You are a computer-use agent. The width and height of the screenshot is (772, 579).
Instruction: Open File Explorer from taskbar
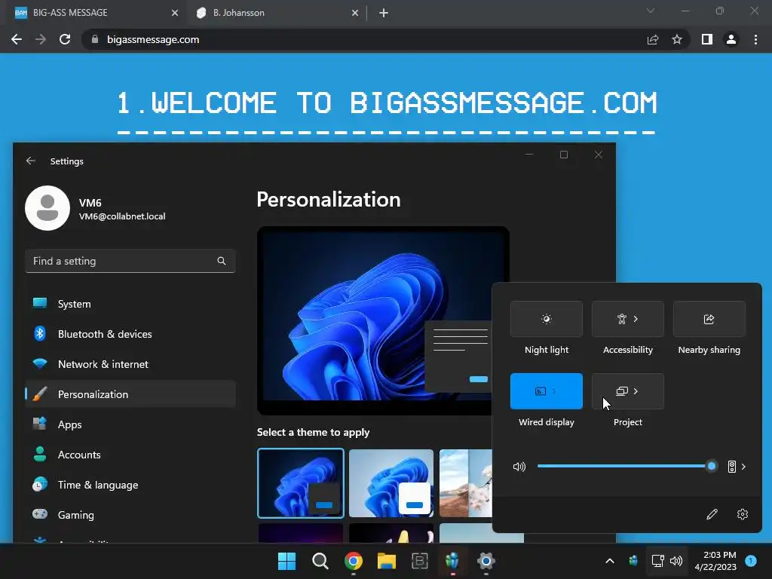387,561
